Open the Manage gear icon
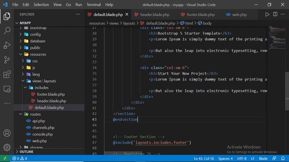Screen dimensions: 289x162 [7, 147]
